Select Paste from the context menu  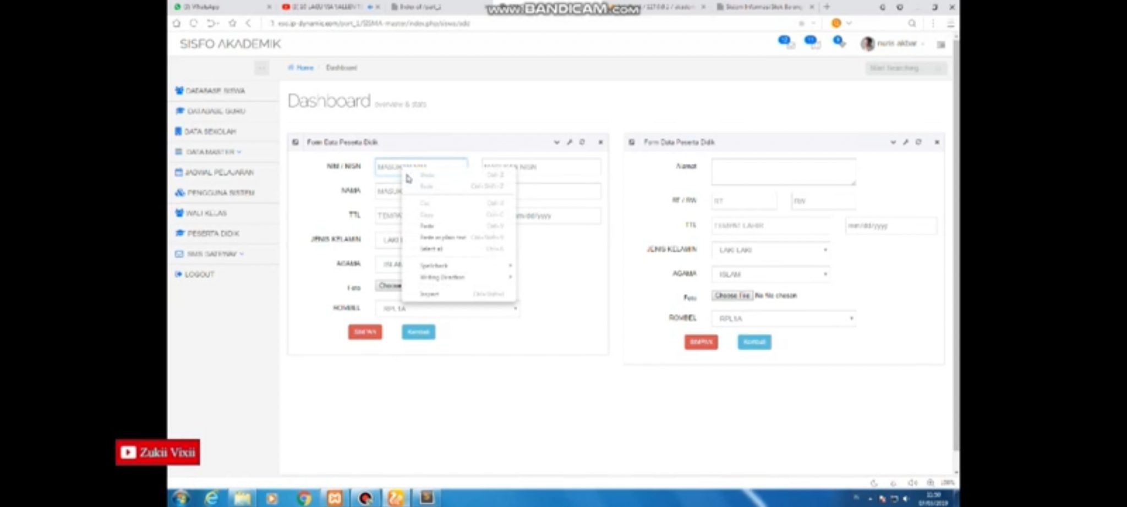[427, 226]
